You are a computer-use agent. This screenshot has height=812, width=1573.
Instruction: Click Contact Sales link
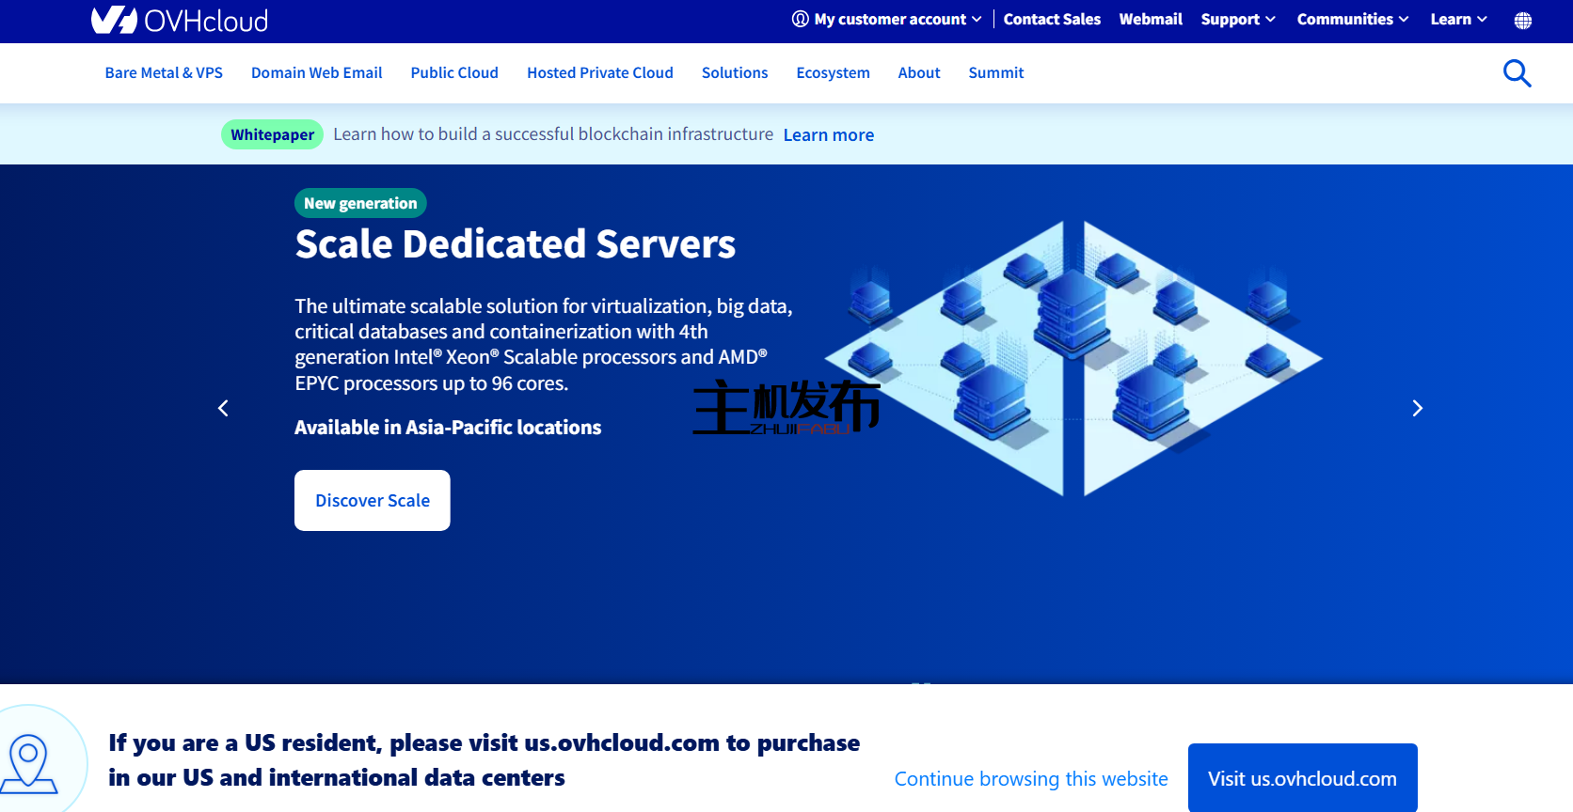[1052, 19]
